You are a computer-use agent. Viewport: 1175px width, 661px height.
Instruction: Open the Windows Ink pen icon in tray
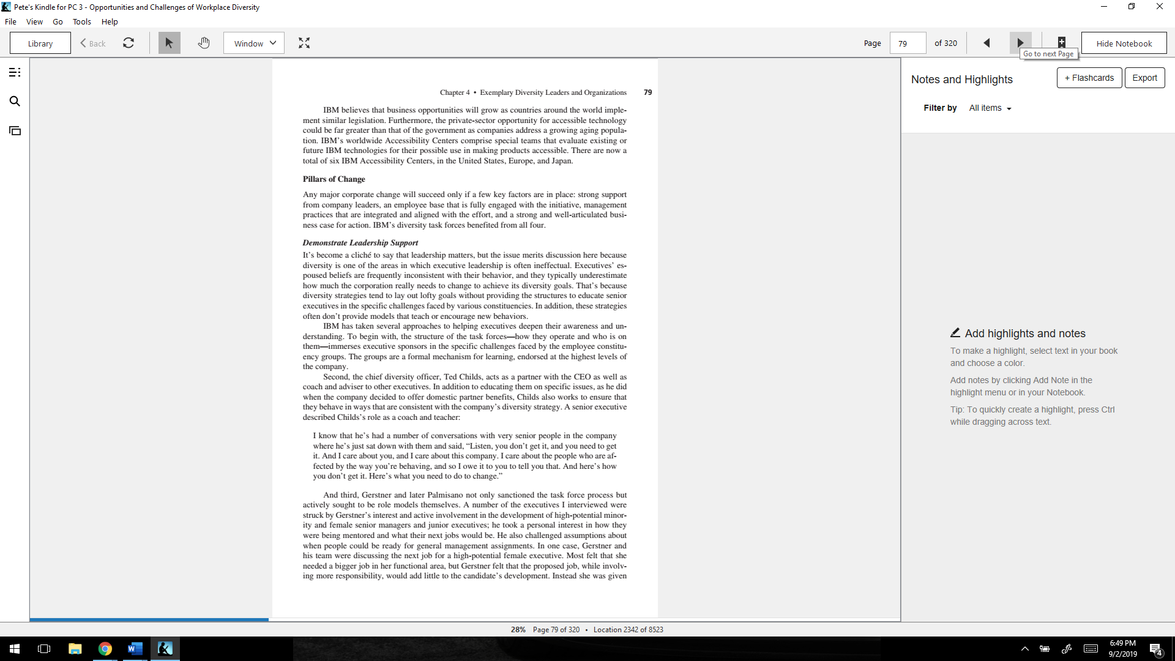pos(1067,649)
